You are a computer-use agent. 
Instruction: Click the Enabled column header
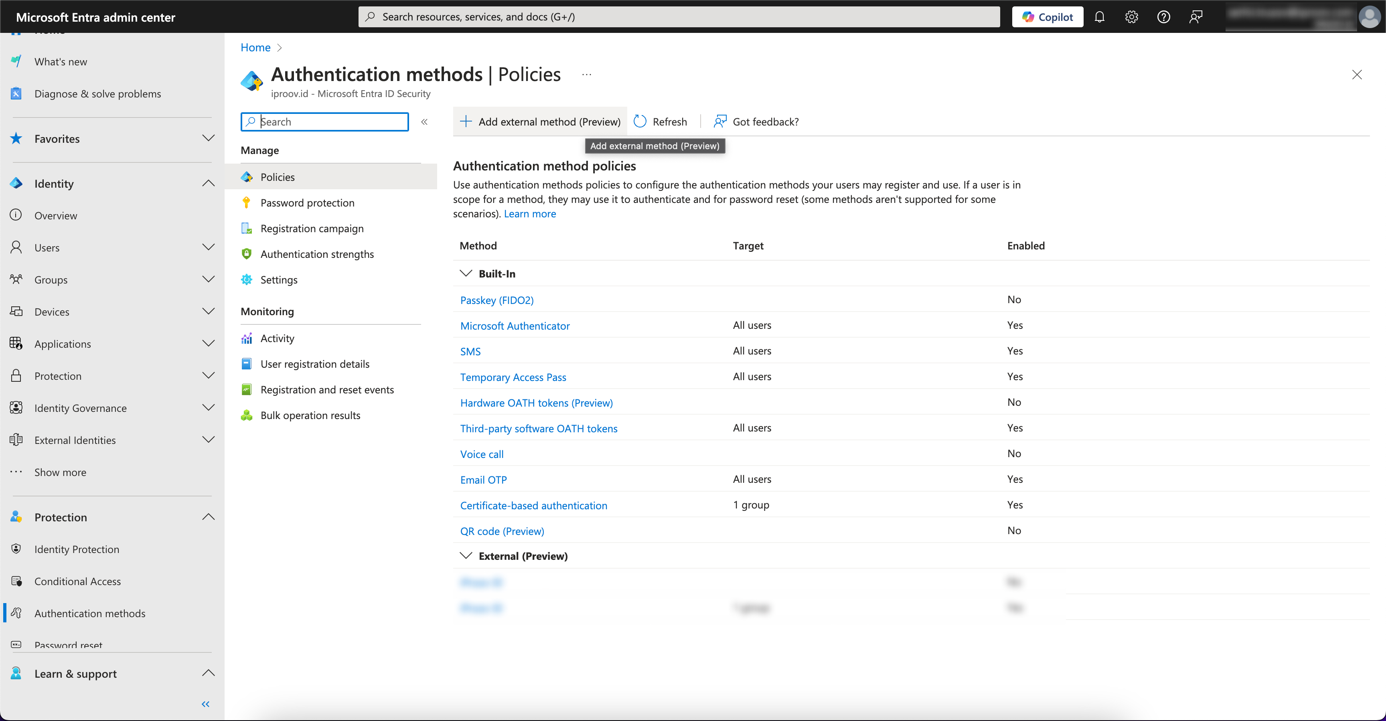coord(1025,245)
